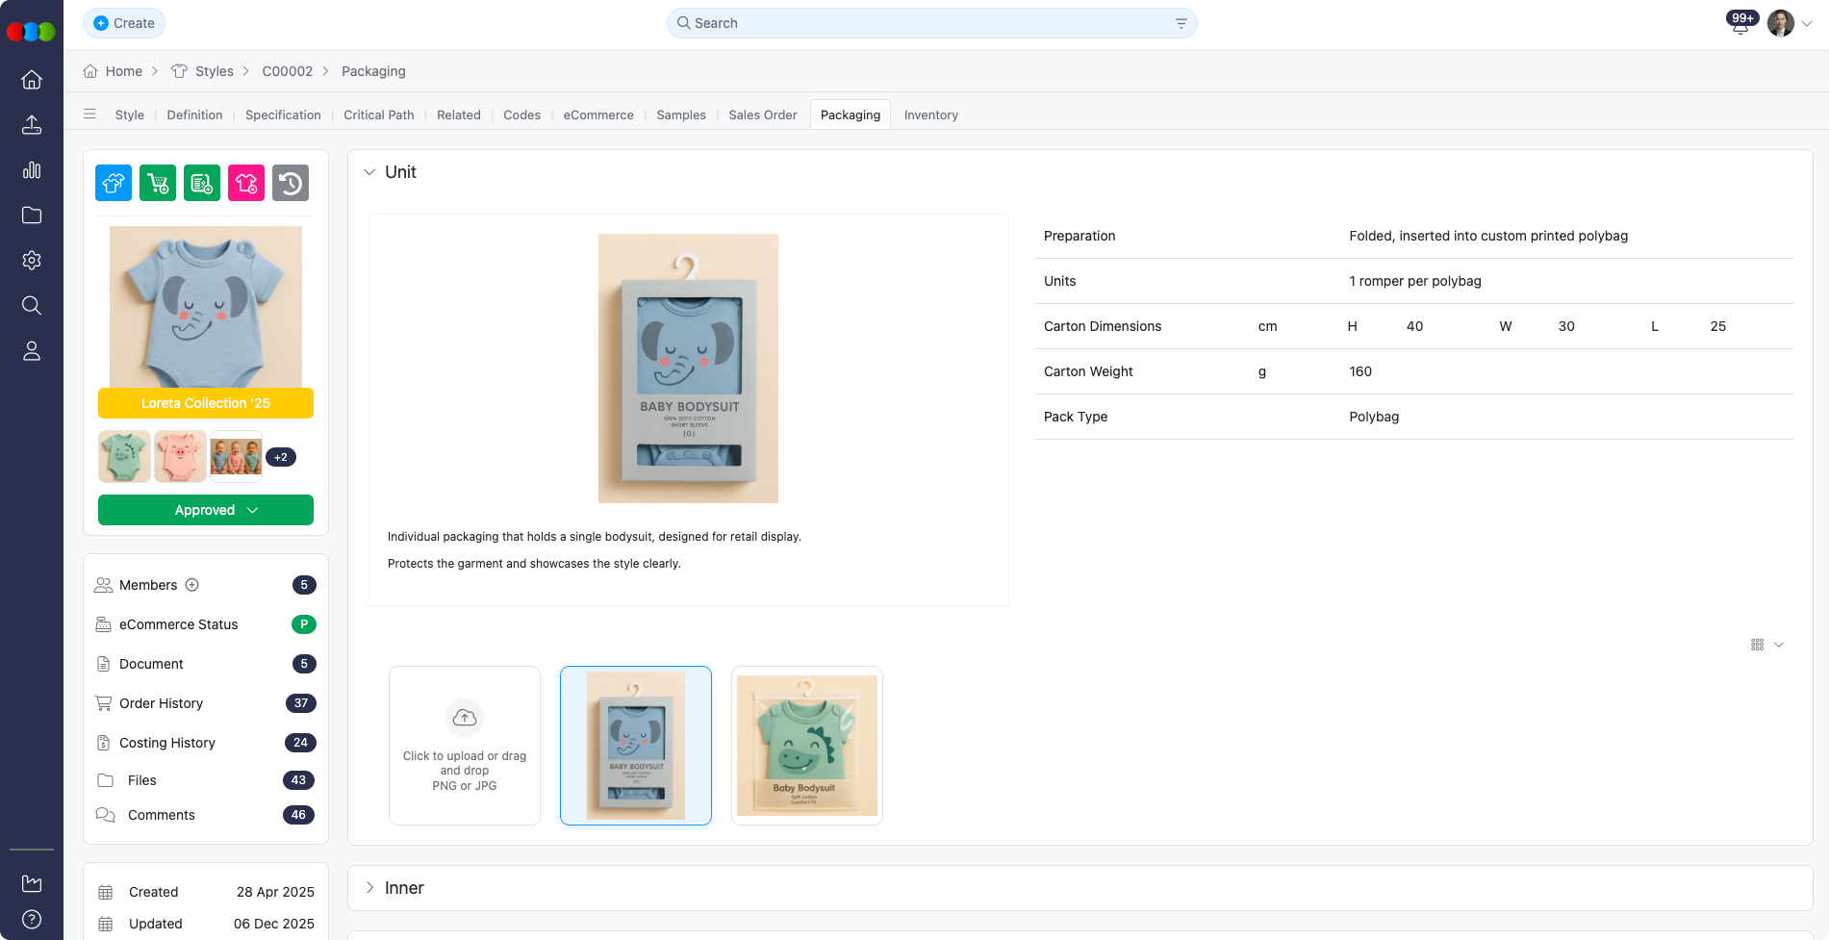Click the blue duplicate style shirts icon
The image size is (1829, 940).
(114, 183)
